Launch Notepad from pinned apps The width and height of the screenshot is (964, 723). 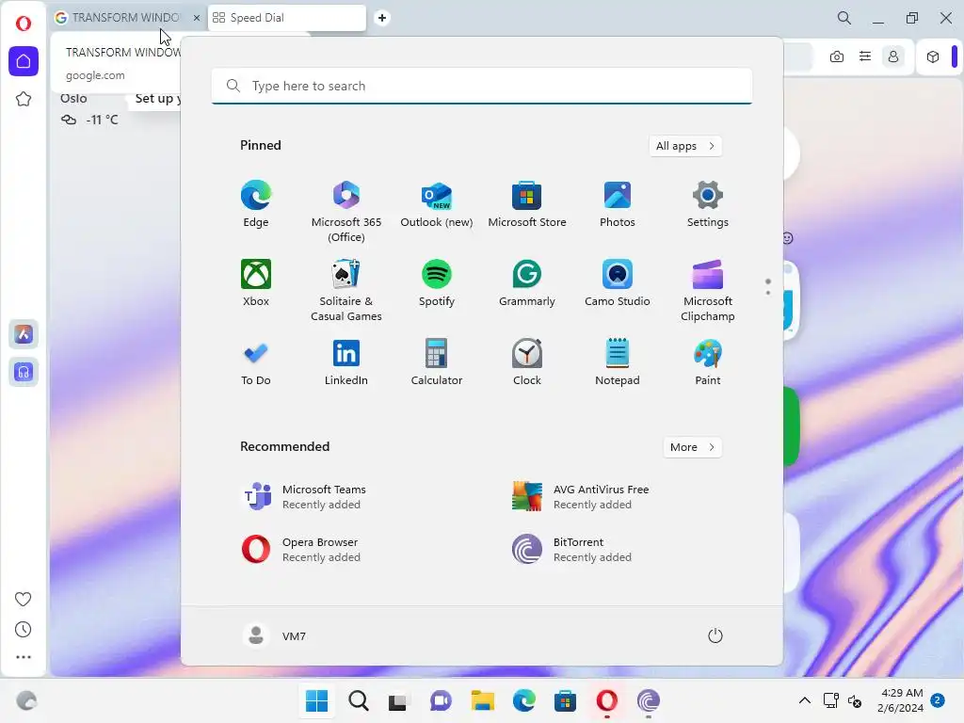point(618,362)
